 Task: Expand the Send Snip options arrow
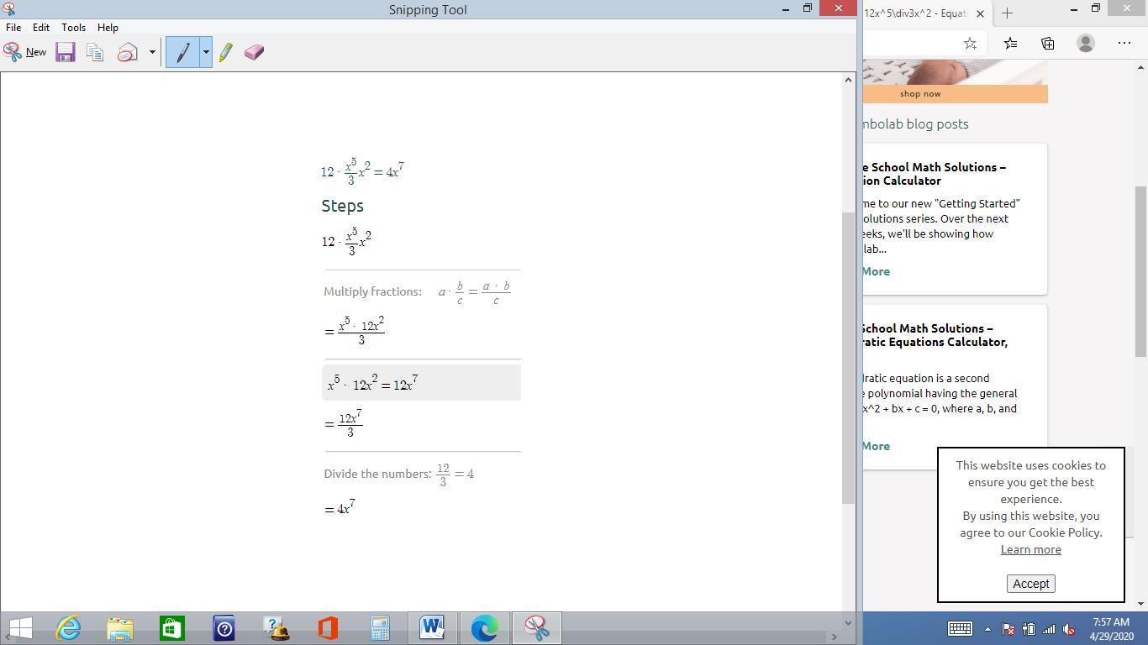tap(152, 52)
